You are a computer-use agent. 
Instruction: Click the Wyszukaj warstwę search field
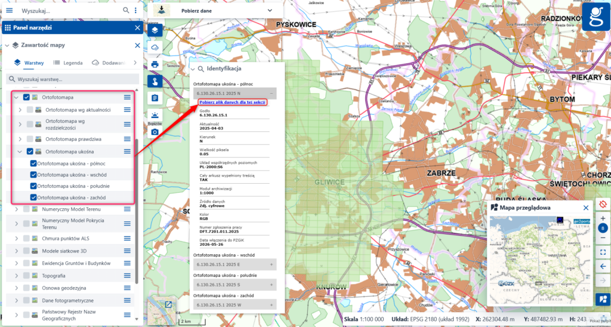pos(72,79)
